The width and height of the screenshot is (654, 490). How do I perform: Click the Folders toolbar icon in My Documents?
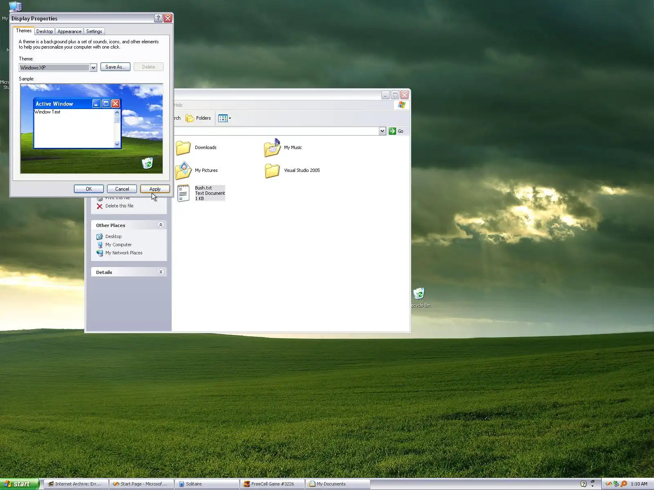190,118
